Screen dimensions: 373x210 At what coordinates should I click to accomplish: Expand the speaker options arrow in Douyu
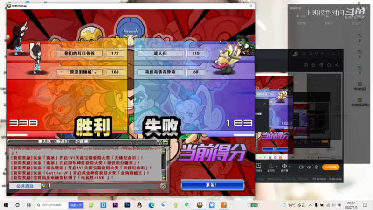(290, 167)
